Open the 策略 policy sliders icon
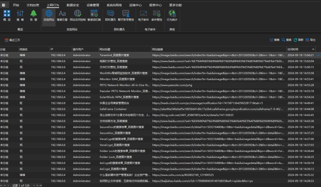 [x=20, y=16]
